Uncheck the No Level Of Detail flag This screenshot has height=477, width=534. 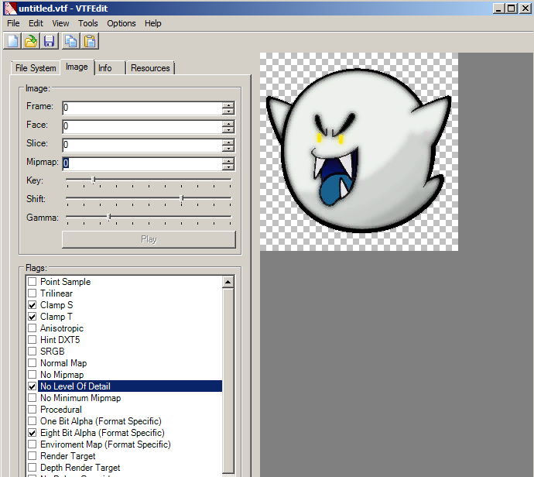(32, 386)
